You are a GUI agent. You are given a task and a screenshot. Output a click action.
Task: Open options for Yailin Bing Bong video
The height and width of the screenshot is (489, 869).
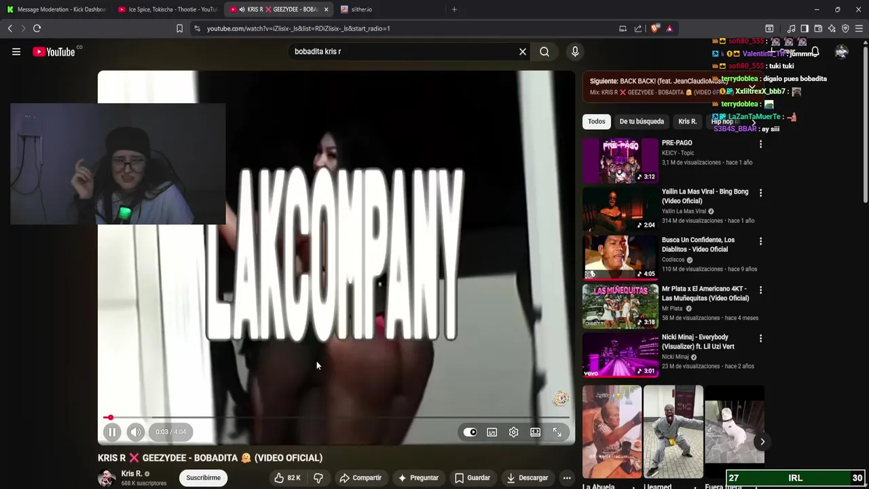[x=760, y=193]
